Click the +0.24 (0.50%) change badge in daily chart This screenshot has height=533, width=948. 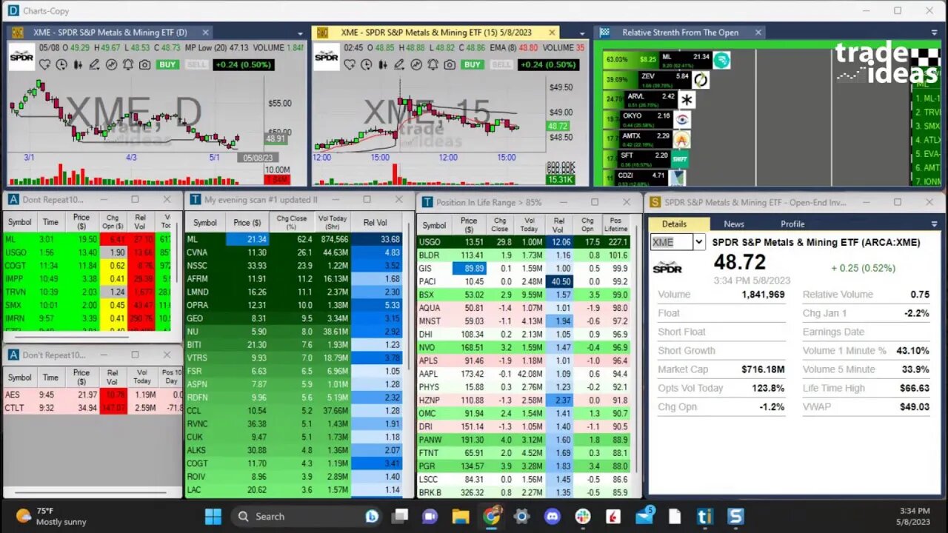(x=243, y=64)
